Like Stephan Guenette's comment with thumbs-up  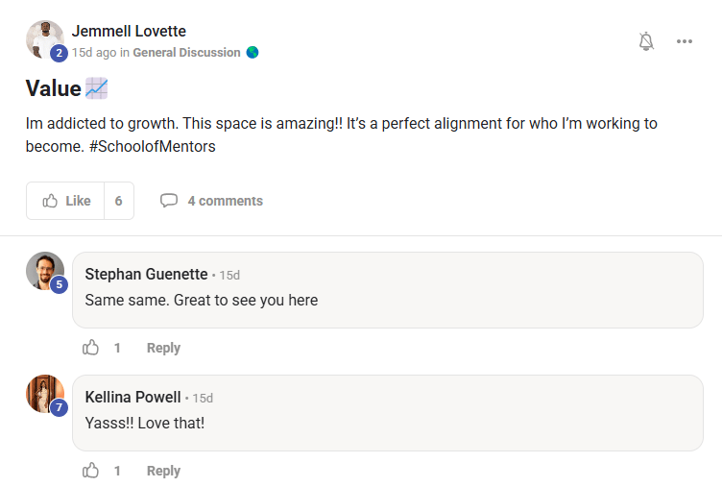pos(91,348)
